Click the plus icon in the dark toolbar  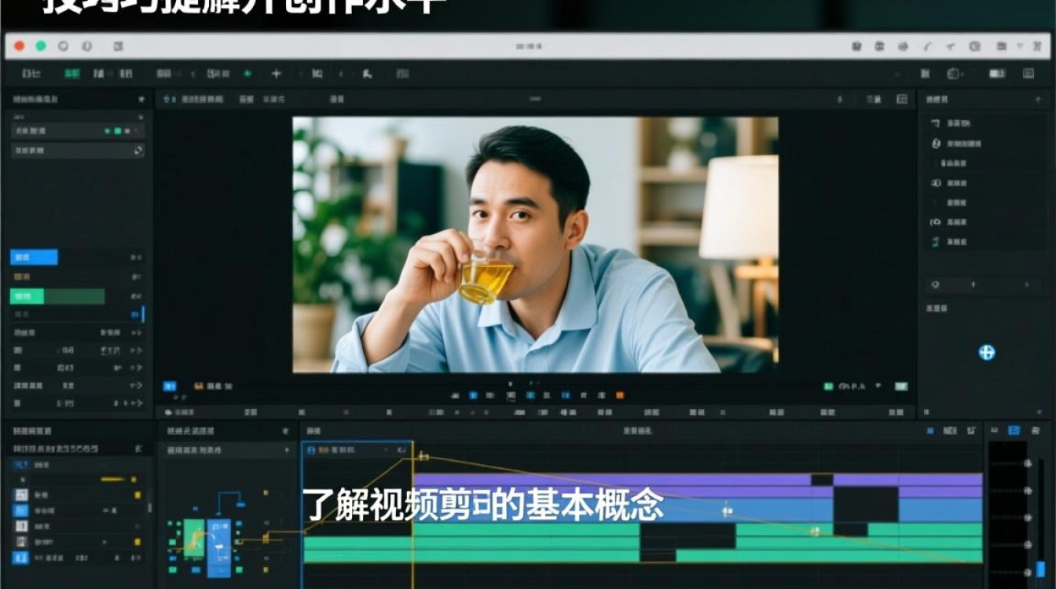click(276, 74)
